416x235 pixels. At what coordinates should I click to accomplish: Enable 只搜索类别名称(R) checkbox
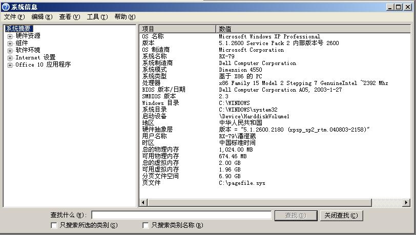pyautogui.click(x=145, y=225)
